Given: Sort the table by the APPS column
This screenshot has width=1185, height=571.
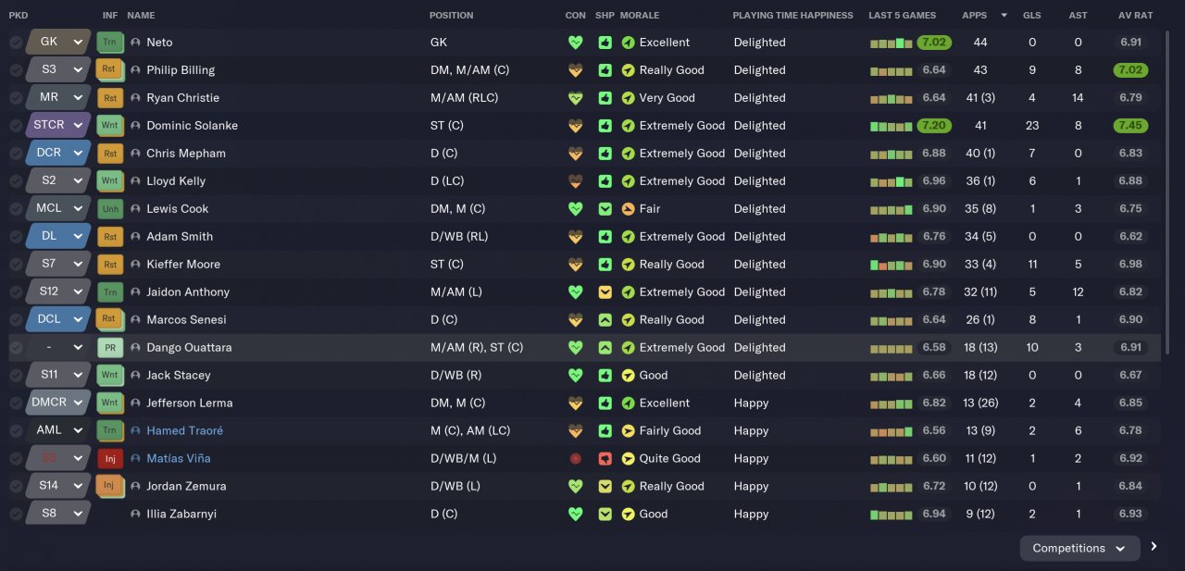Looking at the screenshot, I should (975, 15).
